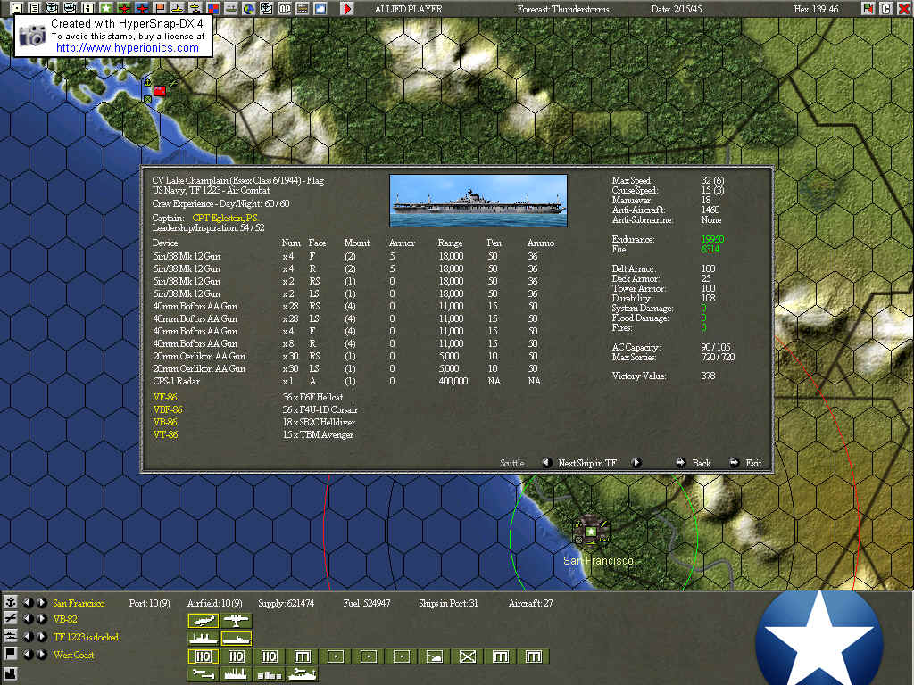Click West Coast command label
The width and height of the screenshot is (914, 685).
[73, 655]
